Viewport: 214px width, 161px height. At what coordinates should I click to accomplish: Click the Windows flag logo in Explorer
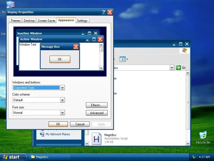(x=185, y=50)
